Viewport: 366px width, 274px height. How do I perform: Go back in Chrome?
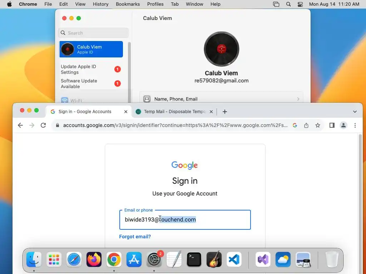pyautogui.click(x=20, y=125)
